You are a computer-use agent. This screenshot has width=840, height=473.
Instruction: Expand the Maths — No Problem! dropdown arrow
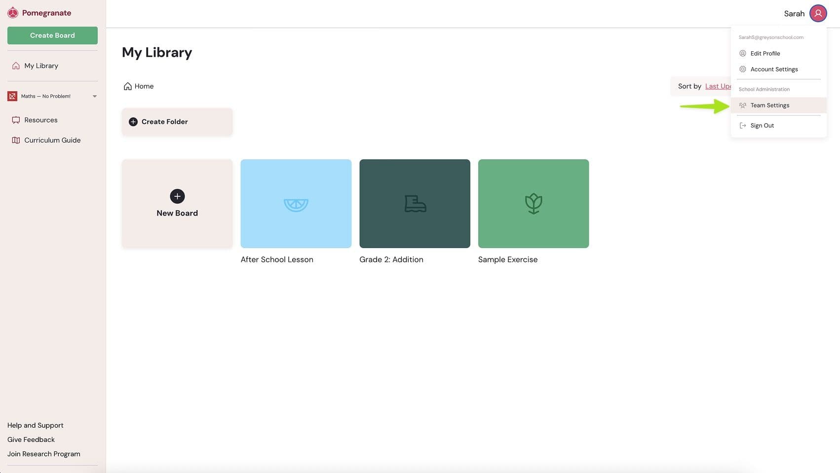pyautogui.click(x=95, y=96)
